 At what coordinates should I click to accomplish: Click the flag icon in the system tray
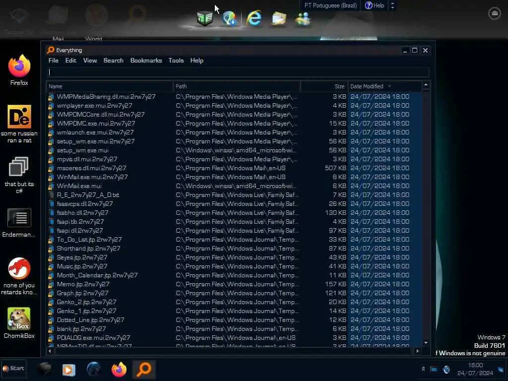click(434, 369)
